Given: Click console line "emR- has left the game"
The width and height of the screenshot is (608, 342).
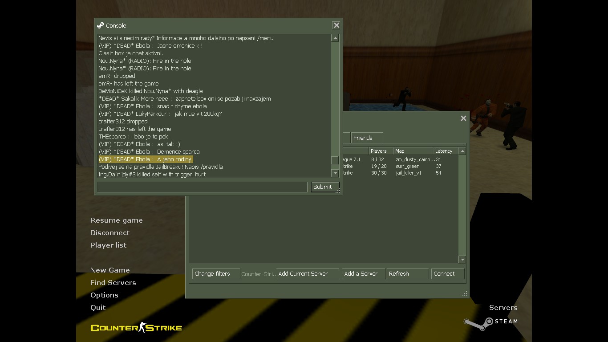Looking at the screenshot, I should [x=129, y=84].
